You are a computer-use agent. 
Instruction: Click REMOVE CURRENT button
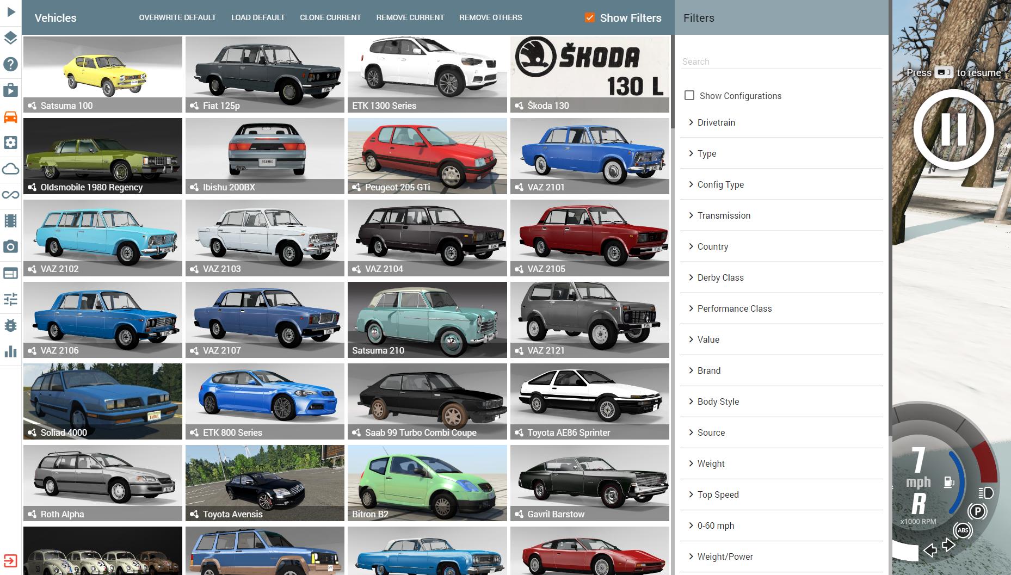tap(410, 17)
